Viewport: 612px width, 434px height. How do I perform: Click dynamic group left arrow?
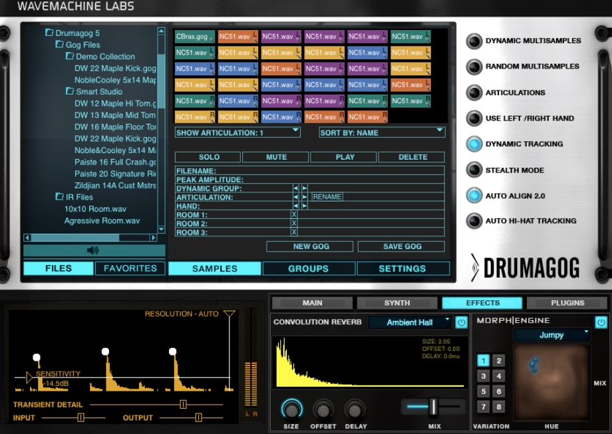coord(296,188)
